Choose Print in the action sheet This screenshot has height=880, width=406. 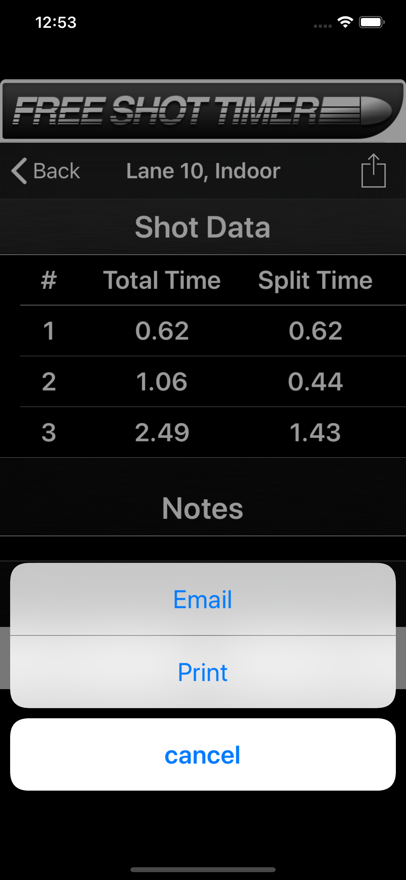203,672
